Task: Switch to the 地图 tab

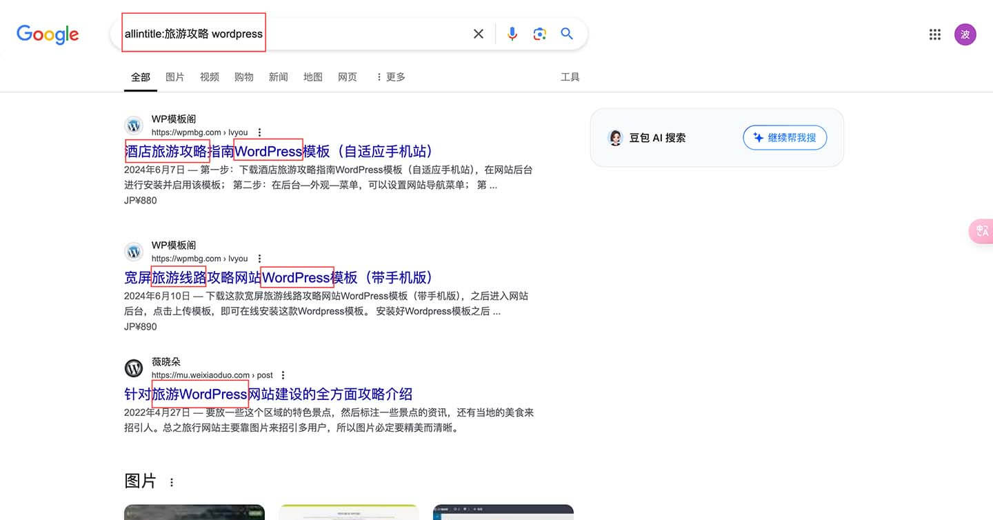Action: pos(313,77)
